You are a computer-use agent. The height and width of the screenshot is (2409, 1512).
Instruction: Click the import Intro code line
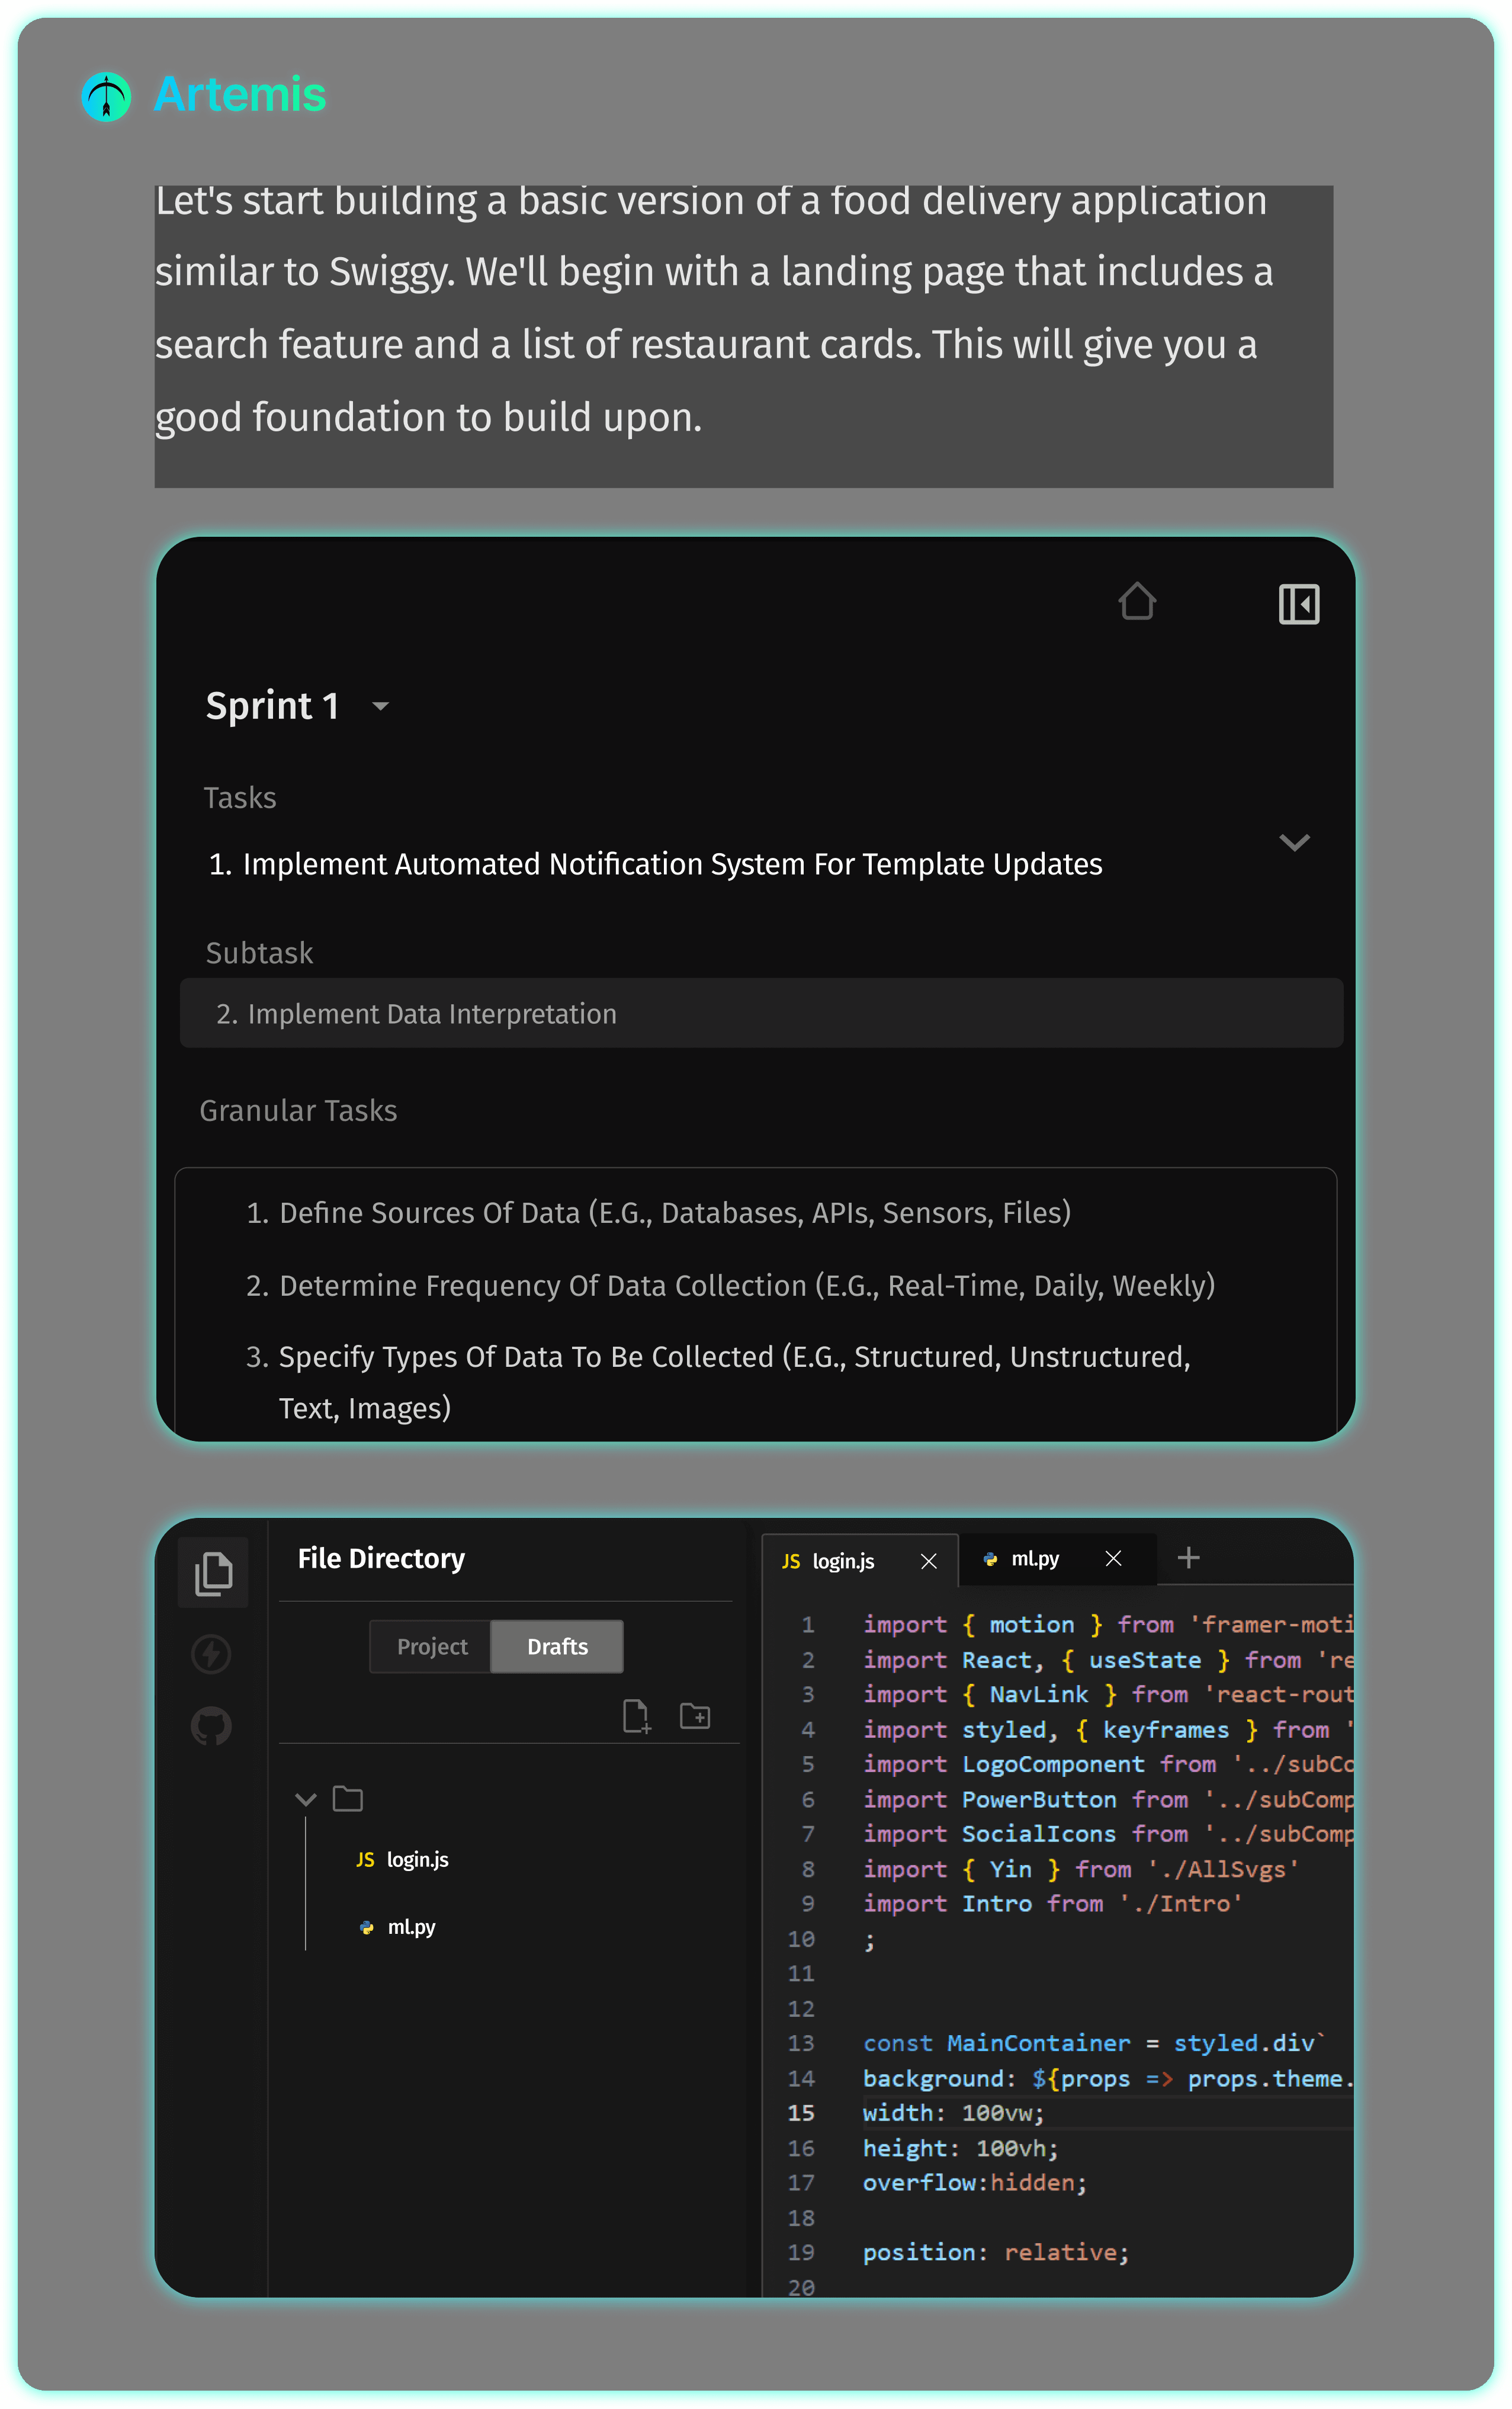[1053, 1904]
